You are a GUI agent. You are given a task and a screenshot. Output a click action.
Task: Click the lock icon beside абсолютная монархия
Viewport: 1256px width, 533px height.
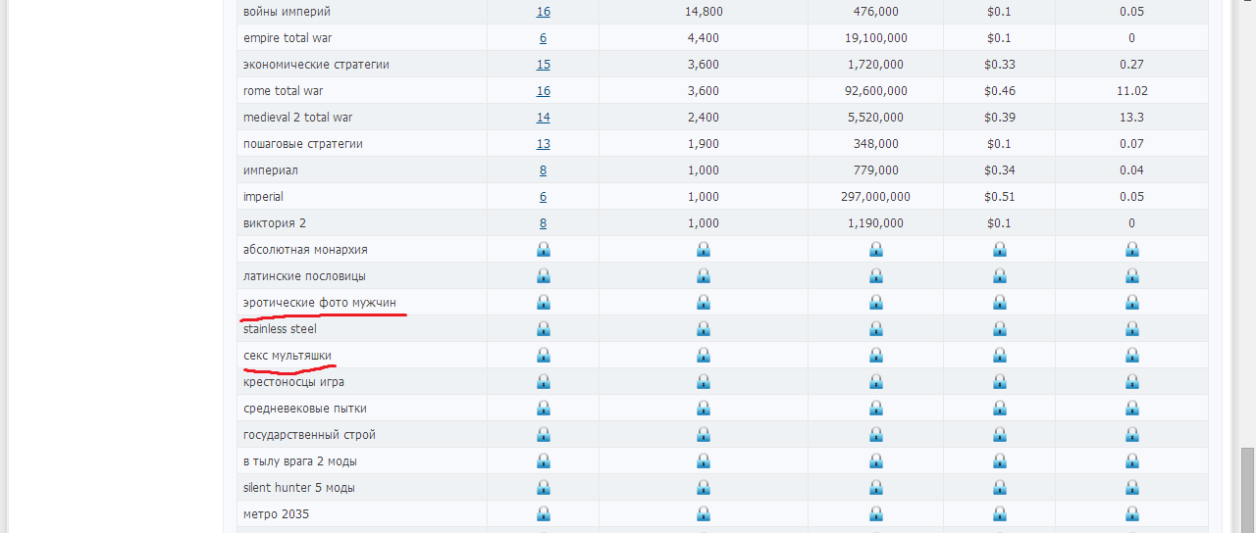(x=544, y=250)
